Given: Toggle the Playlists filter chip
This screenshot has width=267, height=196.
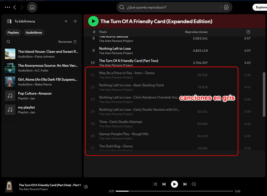Looking at the screenshot, I should coord(13,32).
